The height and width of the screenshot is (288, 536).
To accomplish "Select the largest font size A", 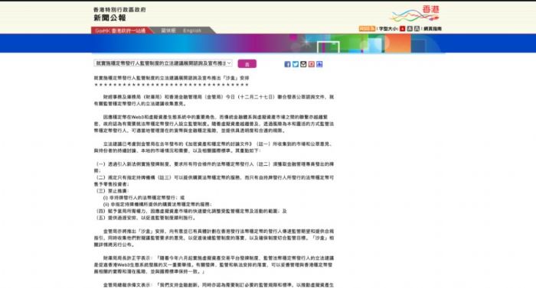I will [417, 29].
